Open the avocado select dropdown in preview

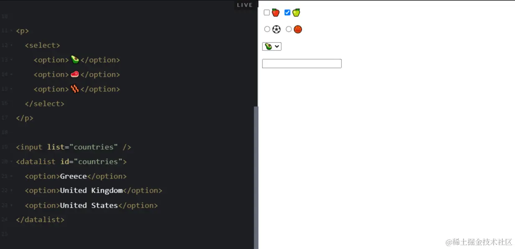click(272, 46)
